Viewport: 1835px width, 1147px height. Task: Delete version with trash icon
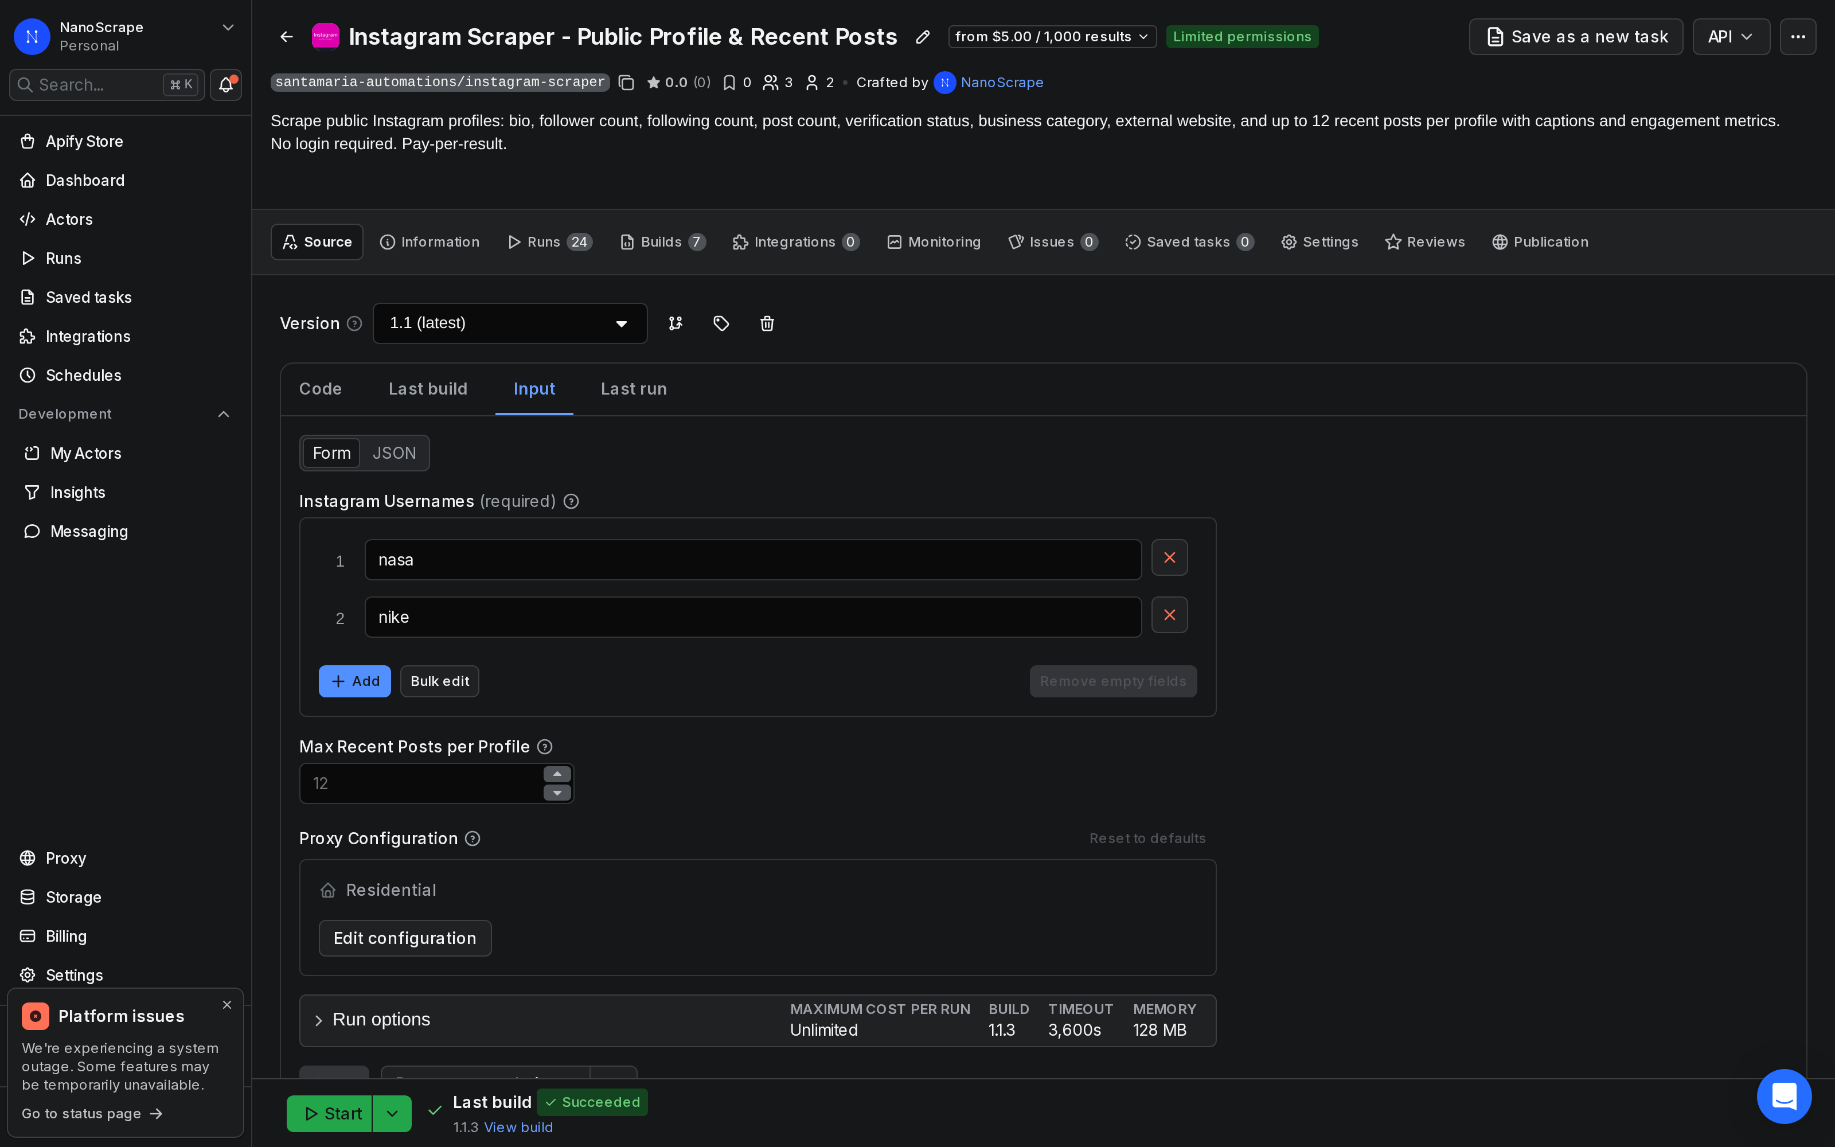[x=767, y=323]
